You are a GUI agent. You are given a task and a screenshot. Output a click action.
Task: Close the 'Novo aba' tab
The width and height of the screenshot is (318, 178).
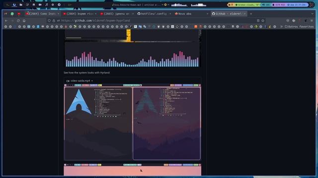coord(207,14)
